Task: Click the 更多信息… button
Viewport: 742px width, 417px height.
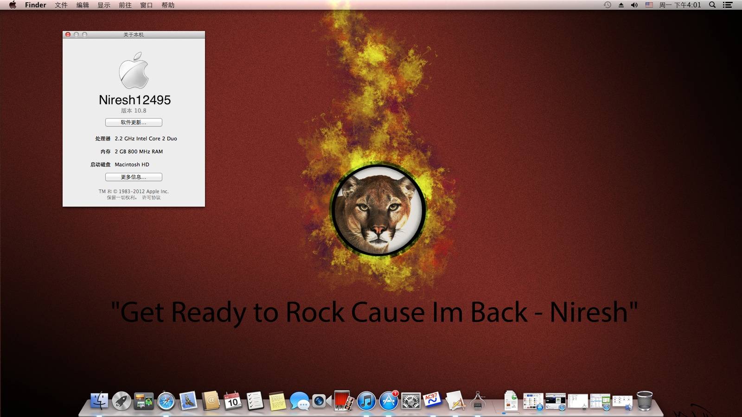Action: click(x=134, y=177)
